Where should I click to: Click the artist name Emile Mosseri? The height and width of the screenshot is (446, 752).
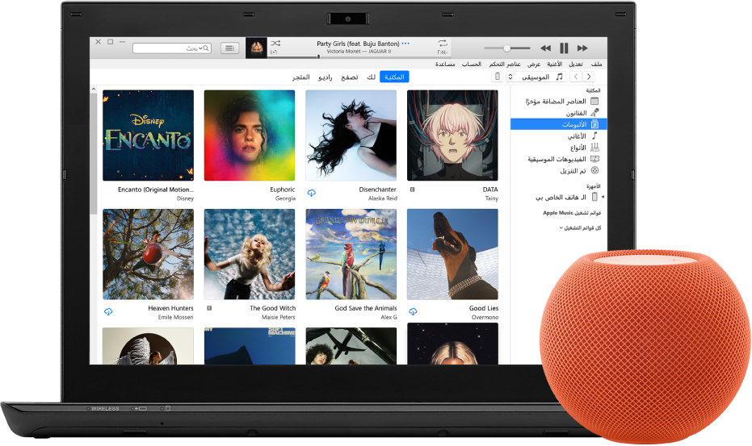click(x=175, y=317)
